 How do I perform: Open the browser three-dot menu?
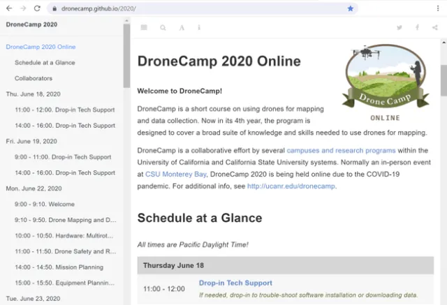click(x=438, y=8)
